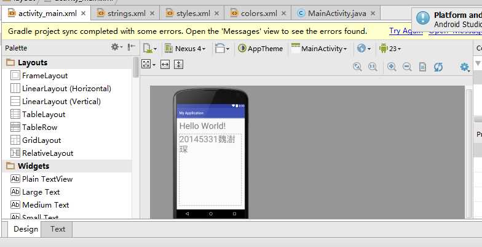This screenshot has height=247, width=482.
Task: Click the Platform and Plugin notification icon
Action: [423, 18]
